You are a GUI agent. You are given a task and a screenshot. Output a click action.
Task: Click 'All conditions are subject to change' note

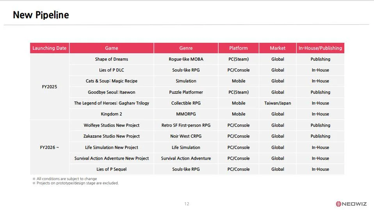[66, 178]
